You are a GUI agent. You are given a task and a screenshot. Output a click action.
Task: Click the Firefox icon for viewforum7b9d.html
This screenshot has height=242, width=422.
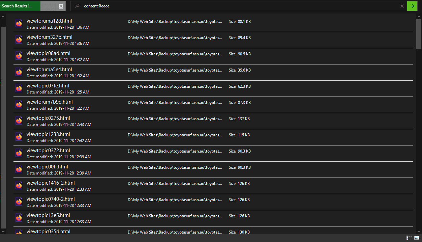pyautogui.click(x=19, y=104)
